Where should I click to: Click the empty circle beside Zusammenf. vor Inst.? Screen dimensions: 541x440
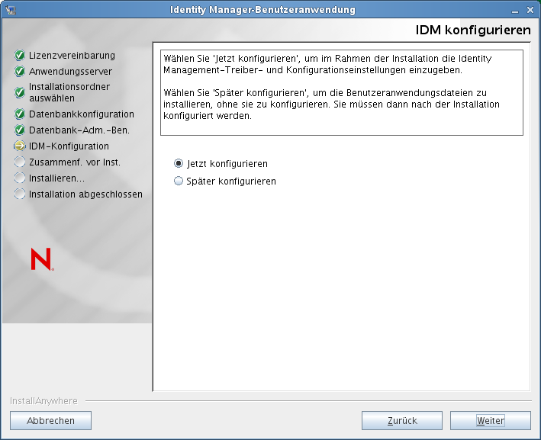[20, 162]
